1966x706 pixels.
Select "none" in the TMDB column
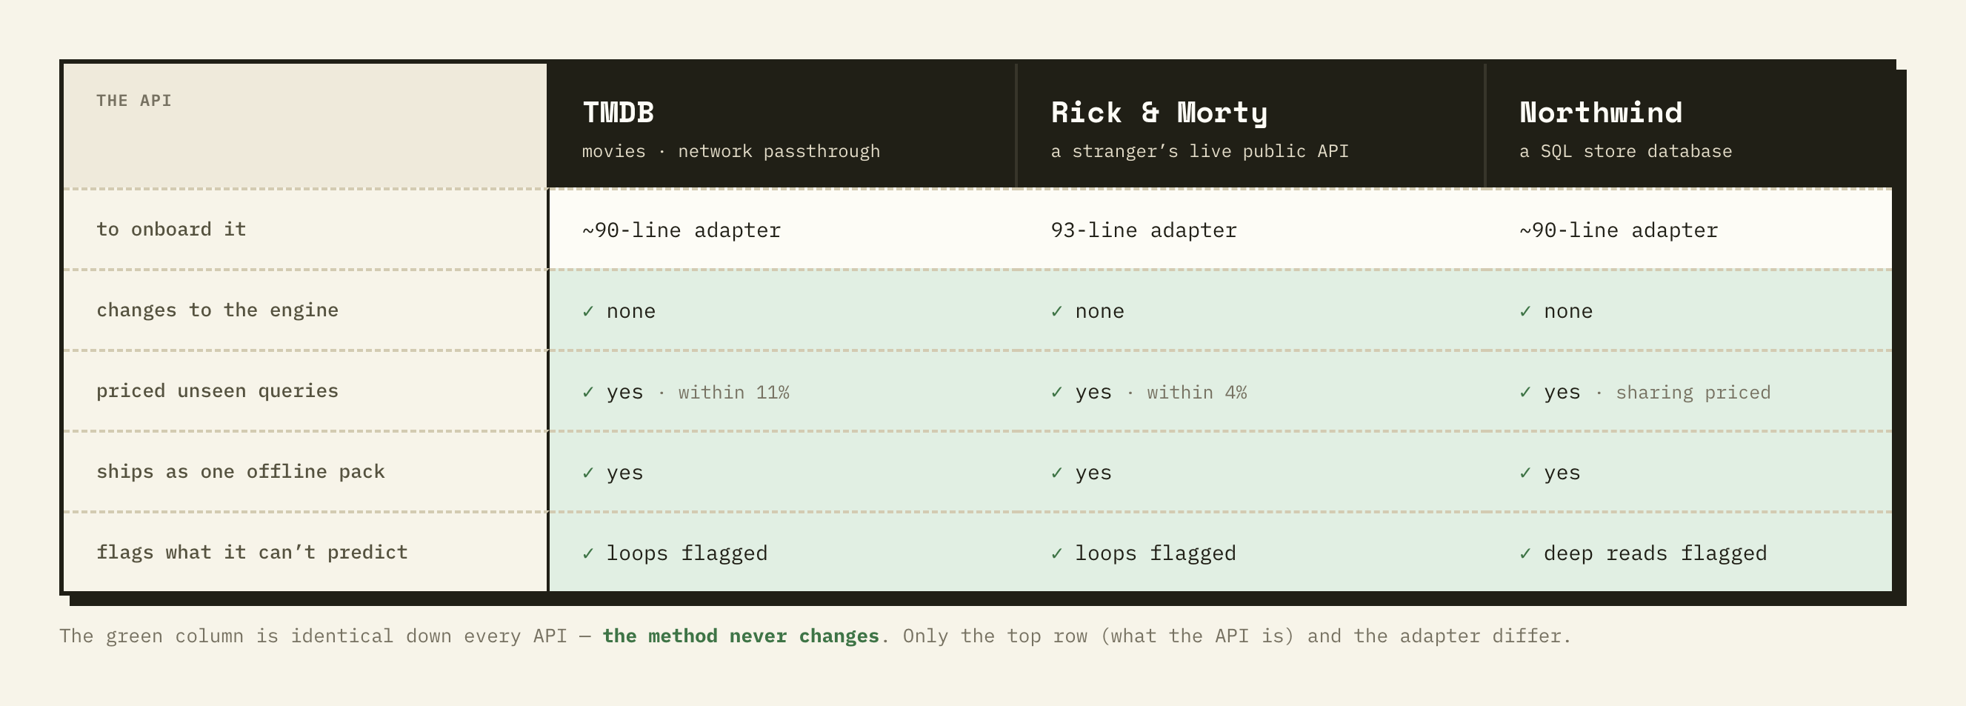[631, 311]
